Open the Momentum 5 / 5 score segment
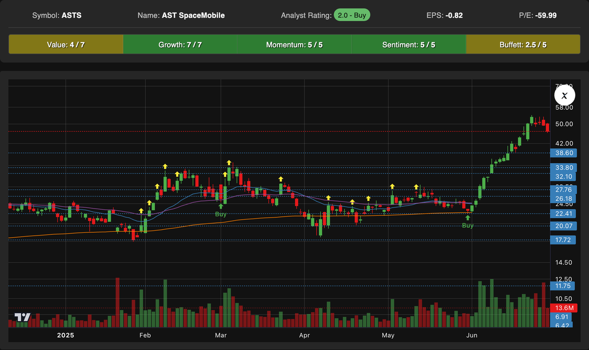The height and width of the screenshot is (350, 589). 294,45
